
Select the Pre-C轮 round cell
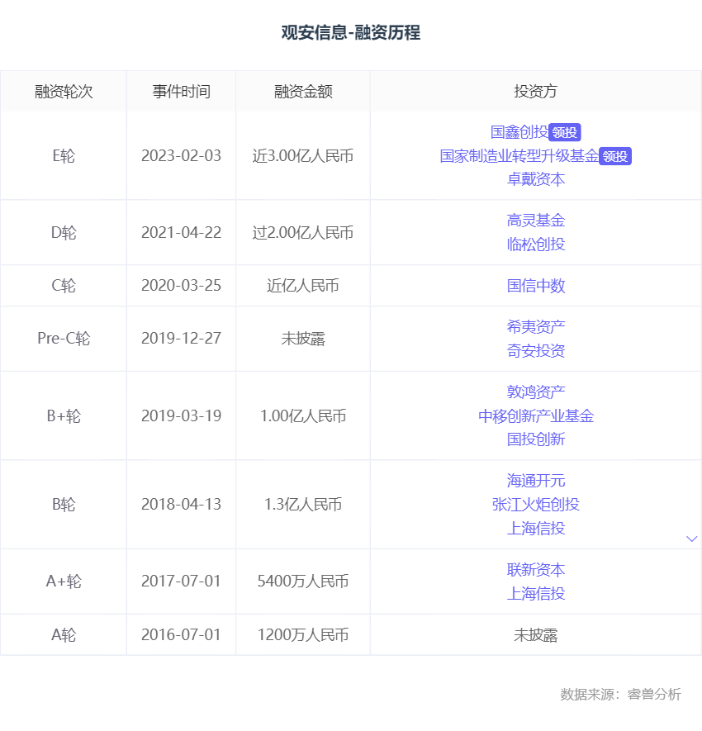tap(64, 338)
